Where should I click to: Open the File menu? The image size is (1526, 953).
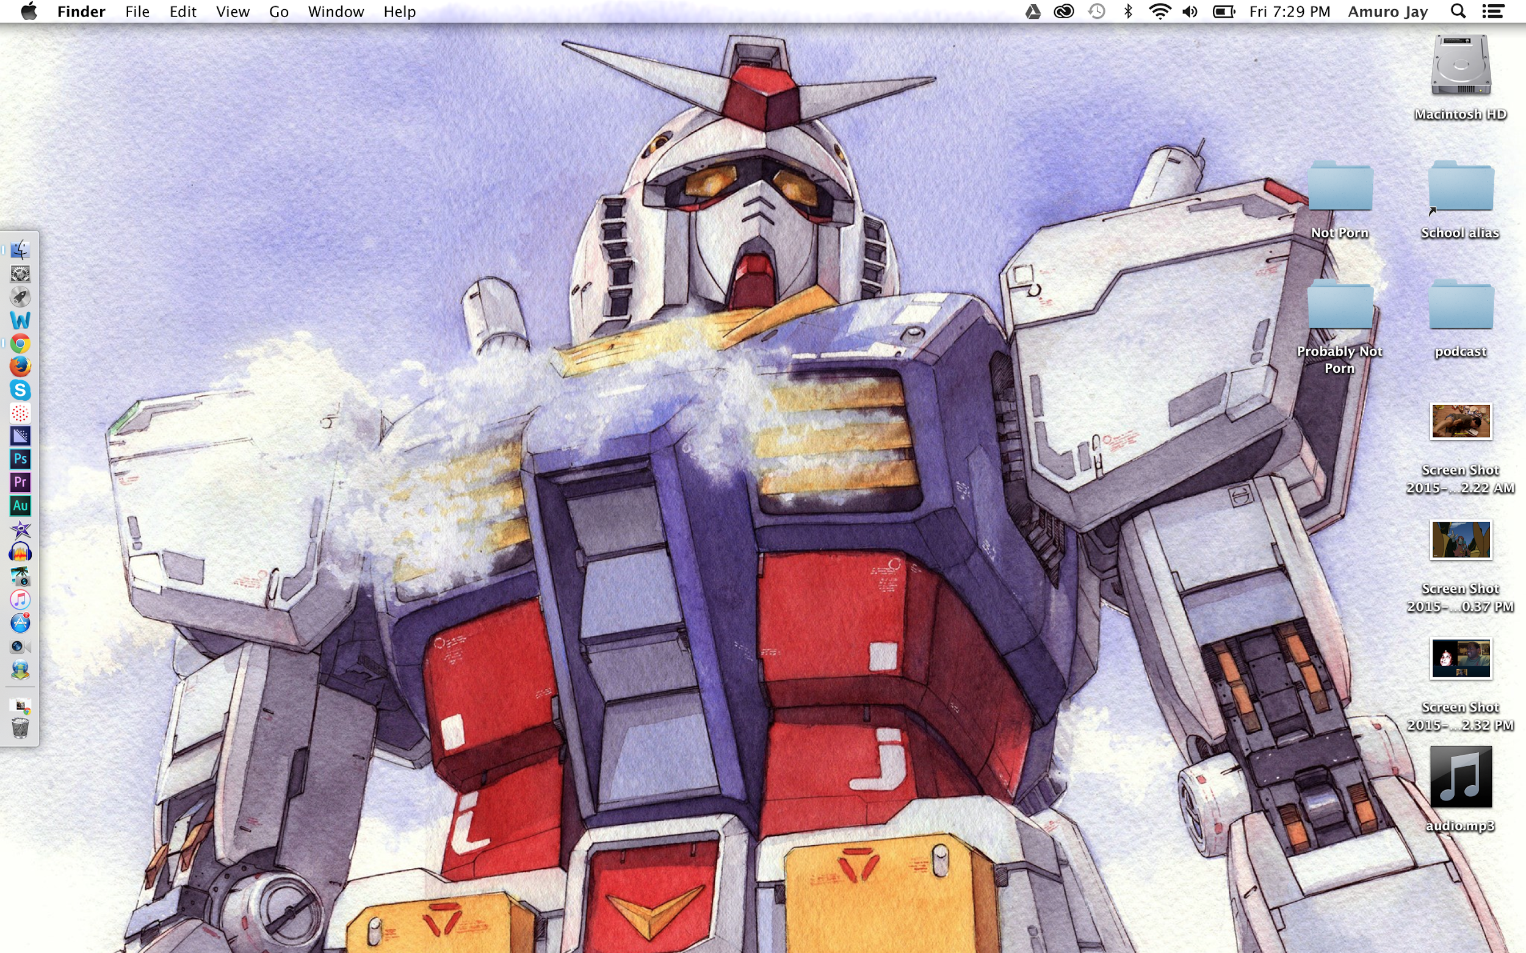(137, 12)
